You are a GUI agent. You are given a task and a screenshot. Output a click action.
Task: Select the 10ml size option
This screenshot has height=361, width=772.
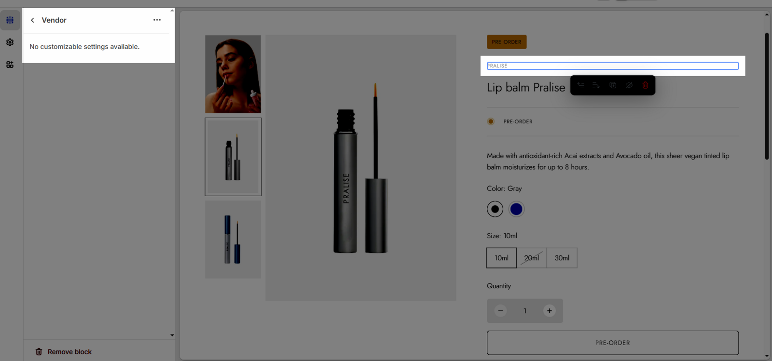tap(501, 258)
